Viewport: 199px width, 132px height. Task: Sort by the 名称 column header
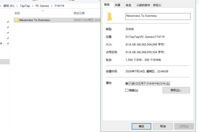[x=17, y=13]
